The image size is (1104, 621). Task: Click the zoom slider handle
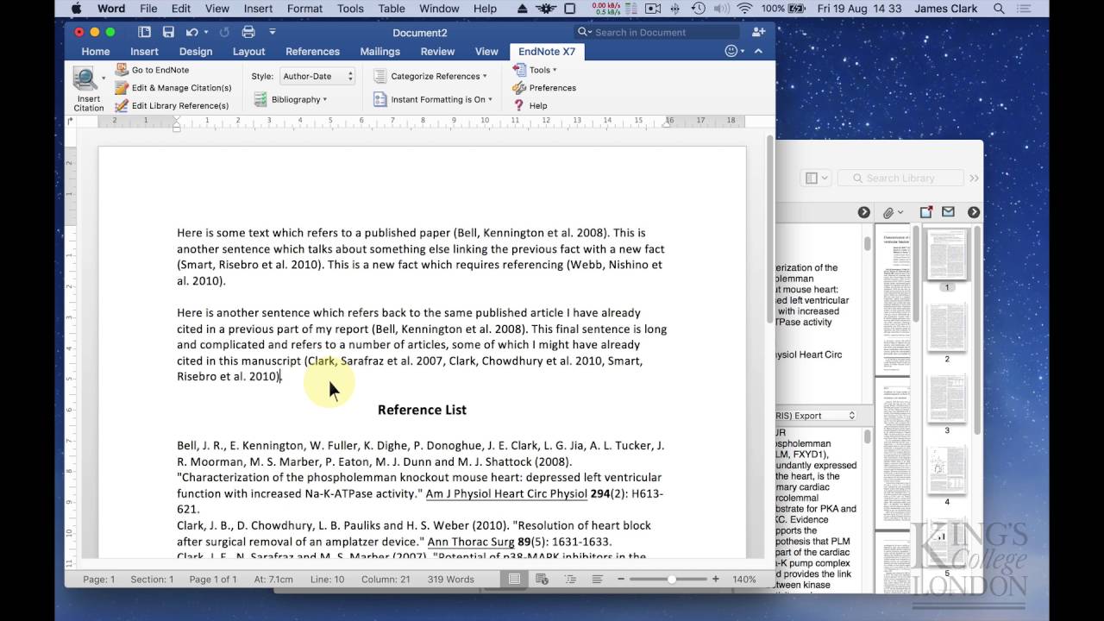tap(672, 580)
